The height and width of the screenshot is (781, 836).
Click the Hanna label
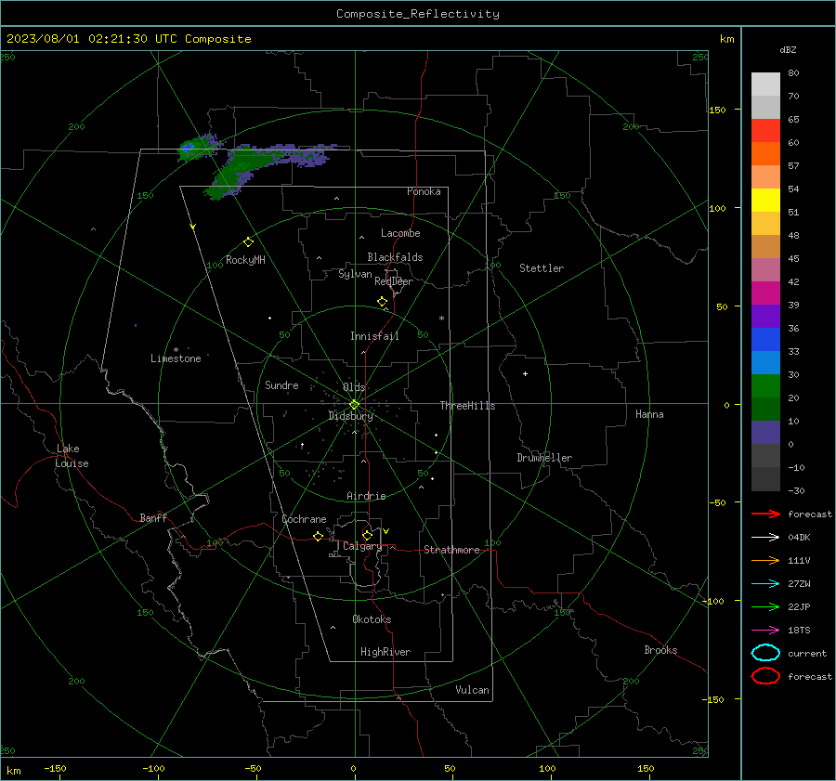point(649,414)
